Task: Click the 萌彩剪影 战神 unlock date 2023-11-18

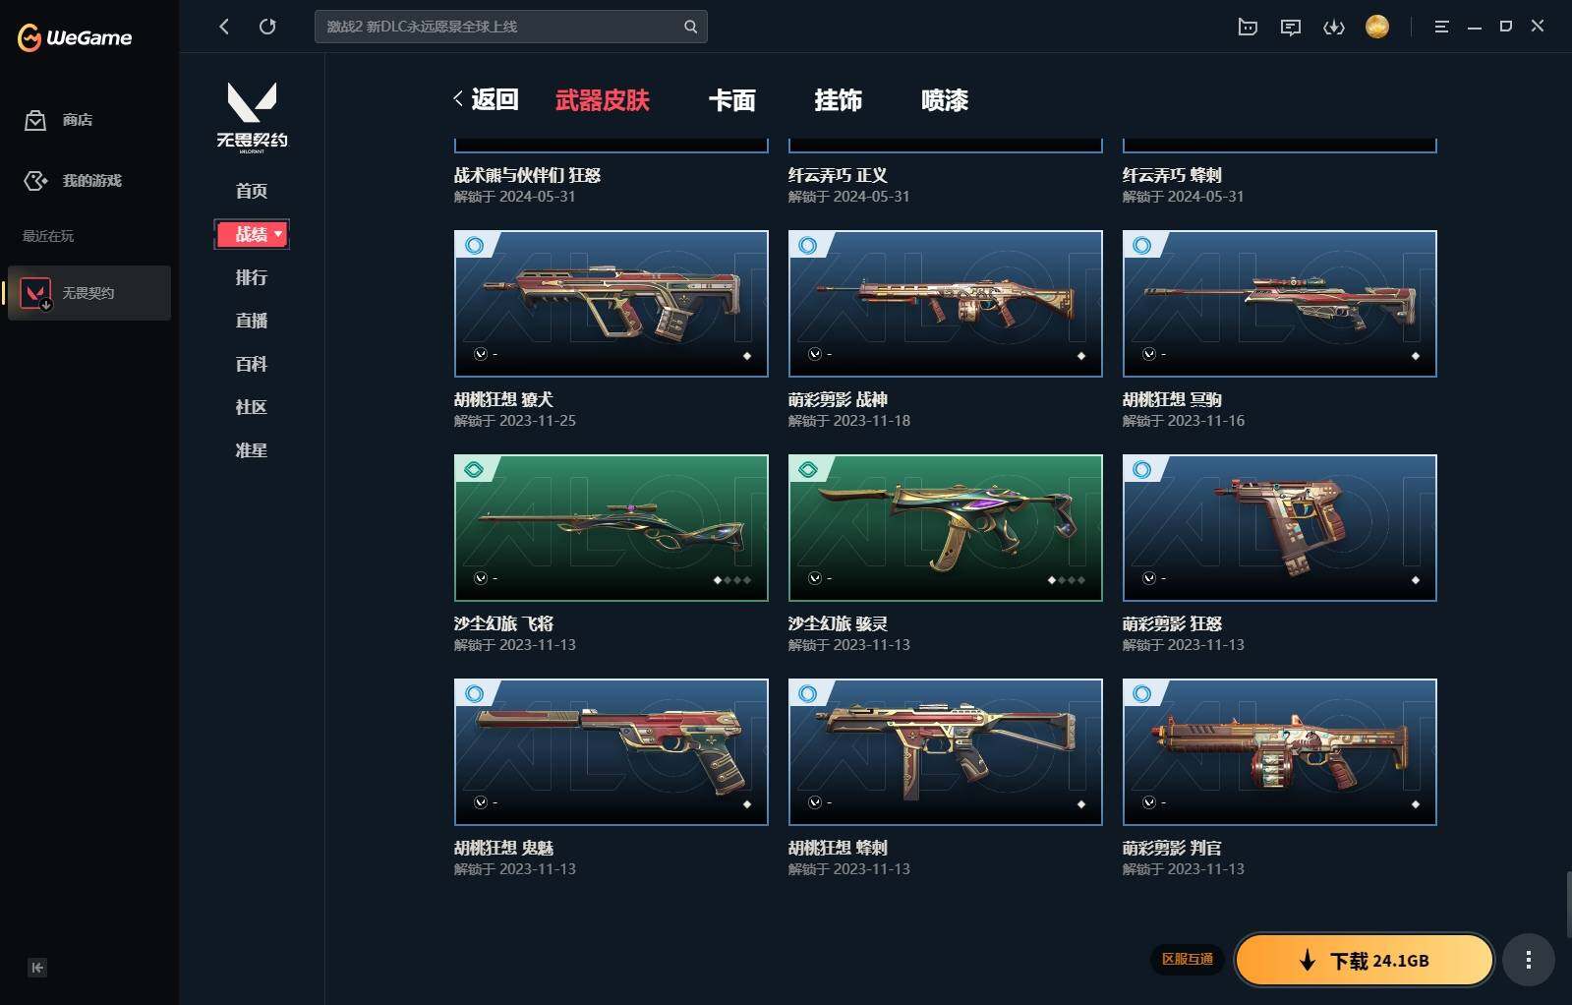Action: (x=849, y=421)
